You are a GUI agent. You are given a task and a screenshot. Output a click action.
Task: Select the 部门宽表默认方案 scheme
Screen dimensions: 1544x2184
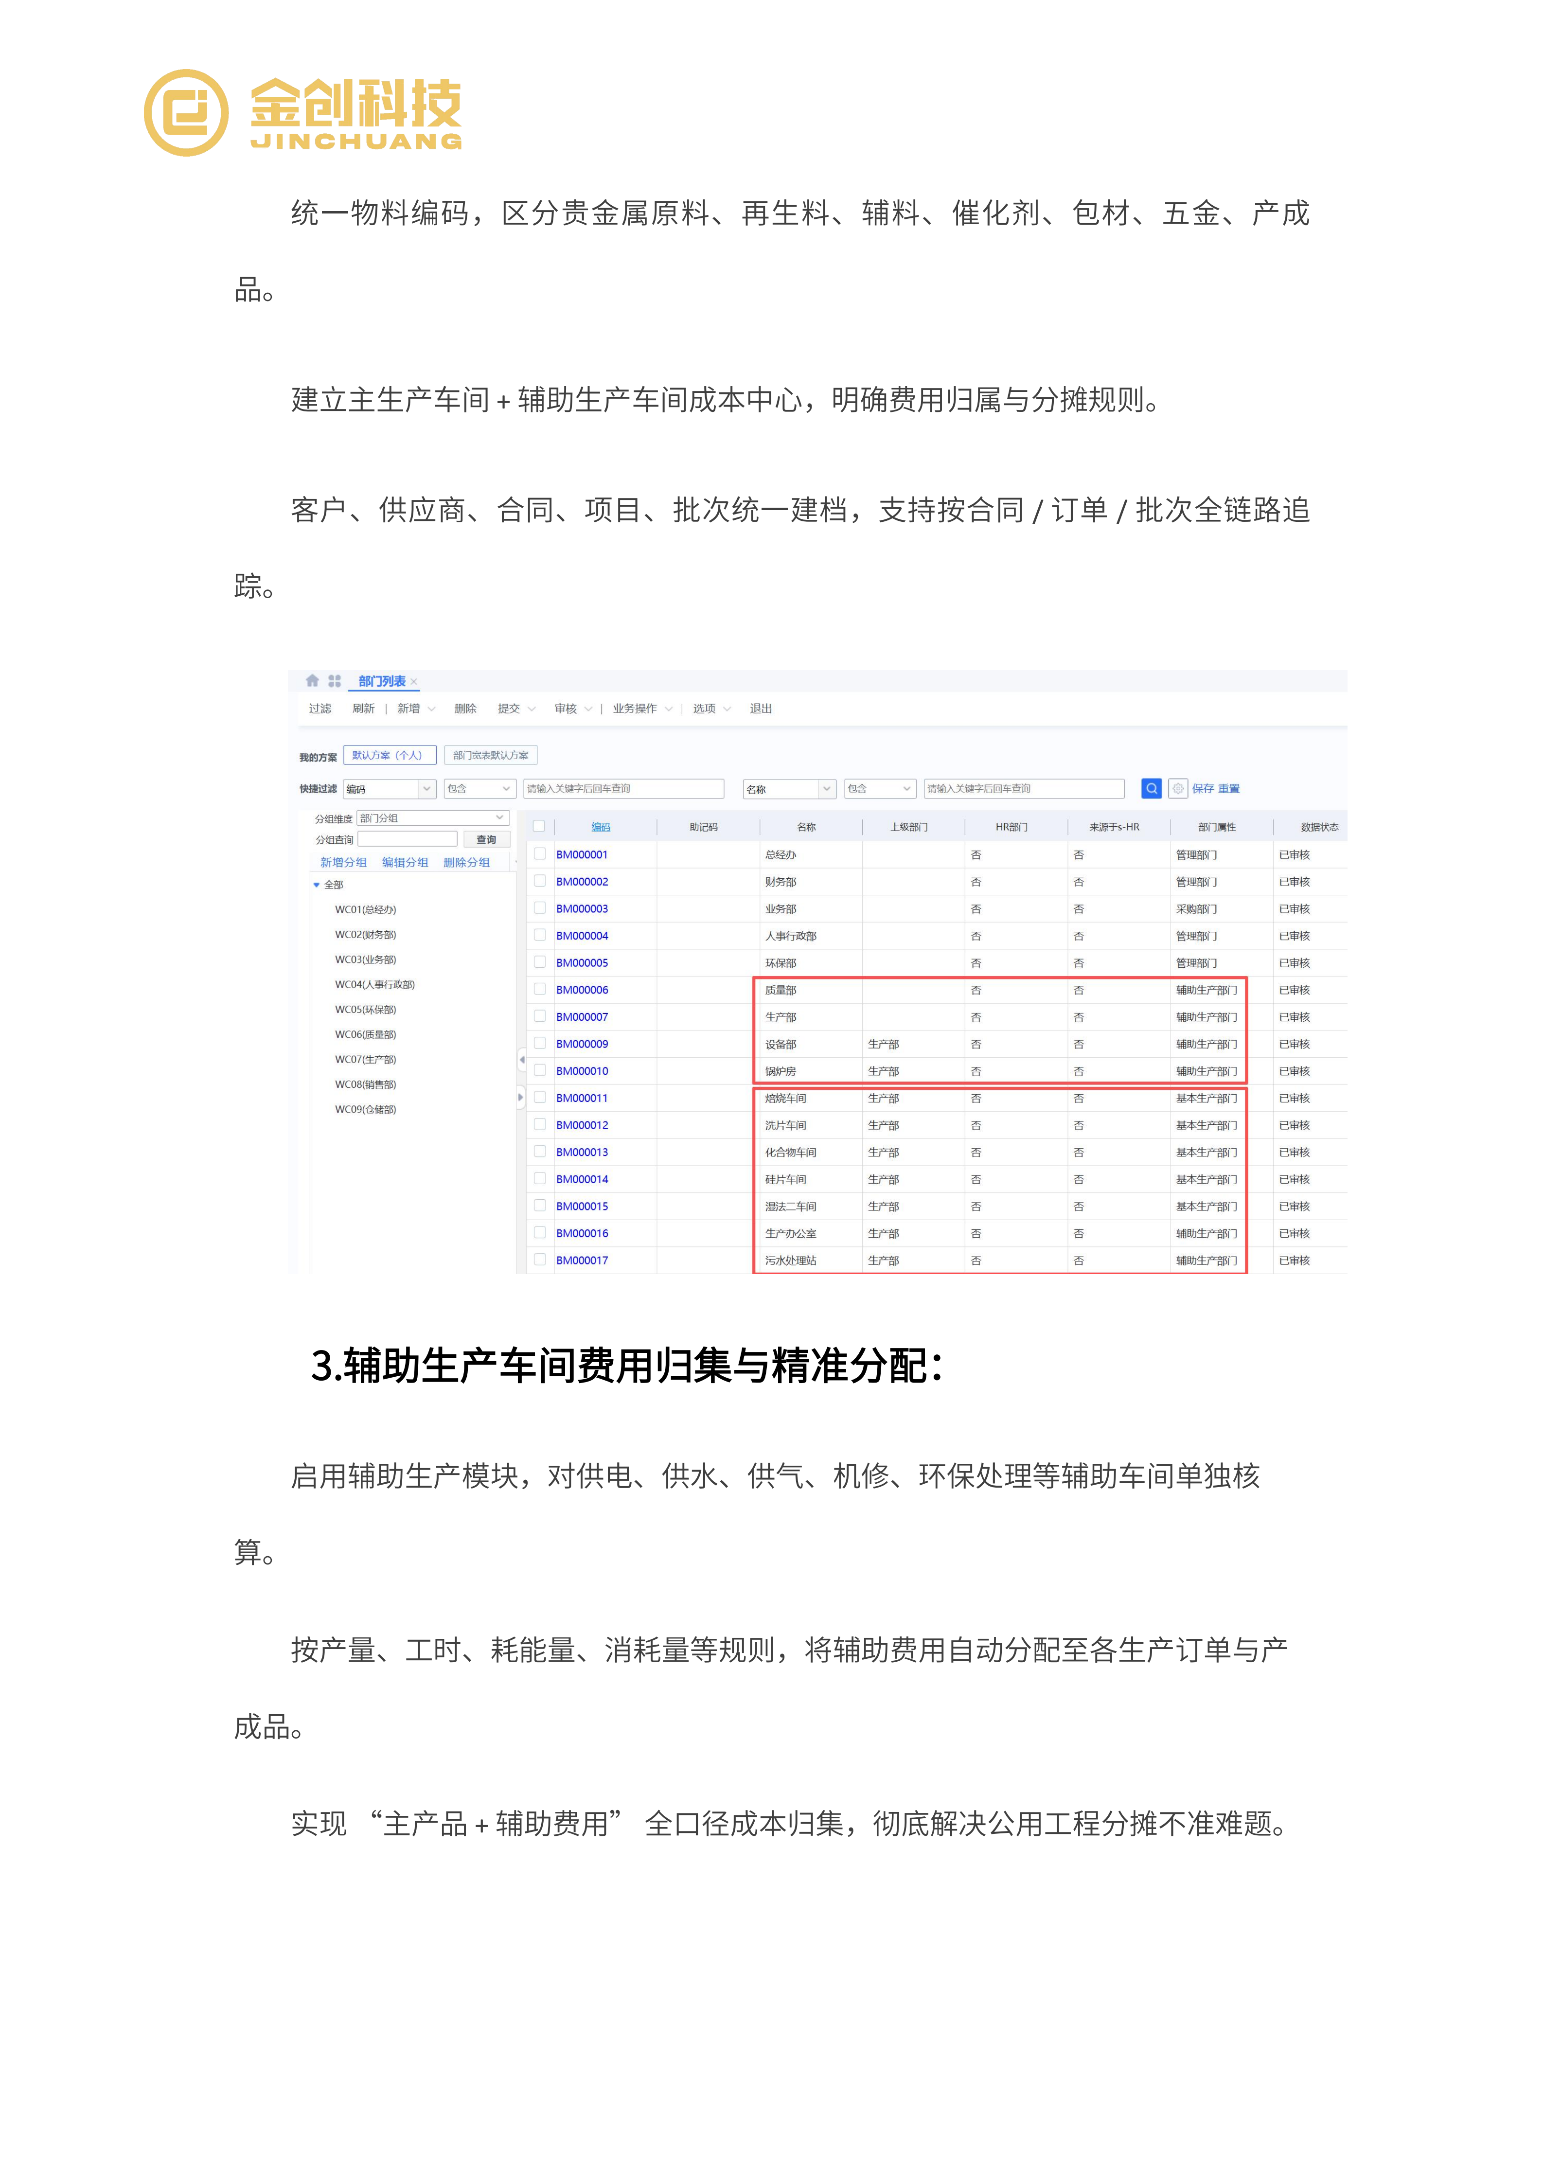tap(491, 755)
